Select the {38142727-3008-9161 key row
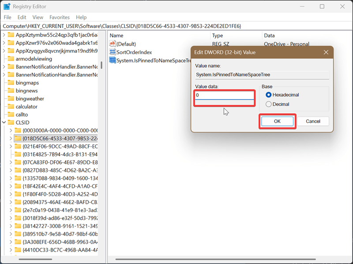353x264 pixels. click(56, 226)
